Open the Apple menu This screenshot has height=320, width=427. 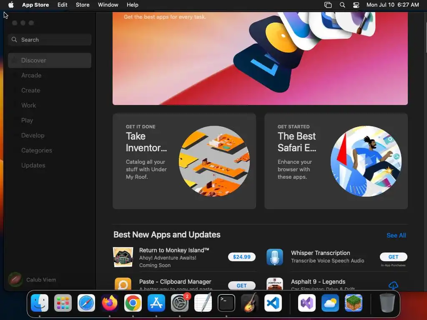[x=11, y=5]
